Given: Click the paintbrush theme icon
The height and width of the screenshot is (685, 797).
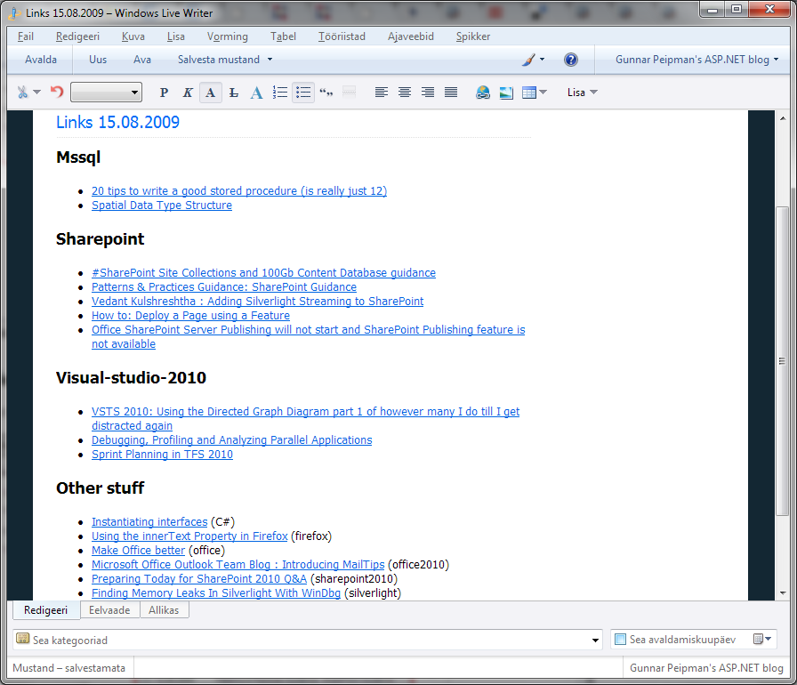Looking at the screenshot, I should [x=528, y=60].
